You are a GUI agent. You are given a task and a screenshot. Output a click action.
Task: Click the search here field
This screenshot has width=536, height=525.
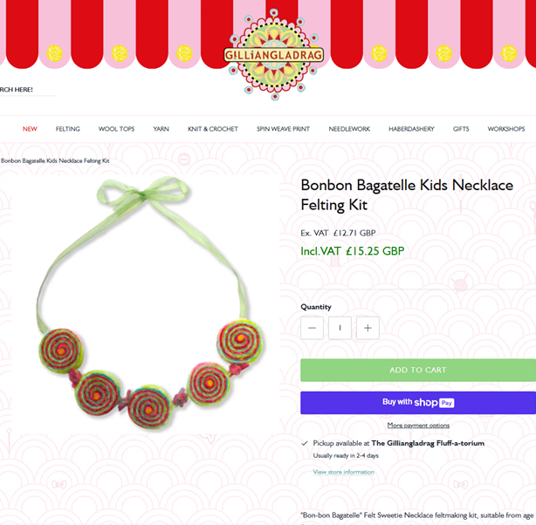(x=27, y=90)
